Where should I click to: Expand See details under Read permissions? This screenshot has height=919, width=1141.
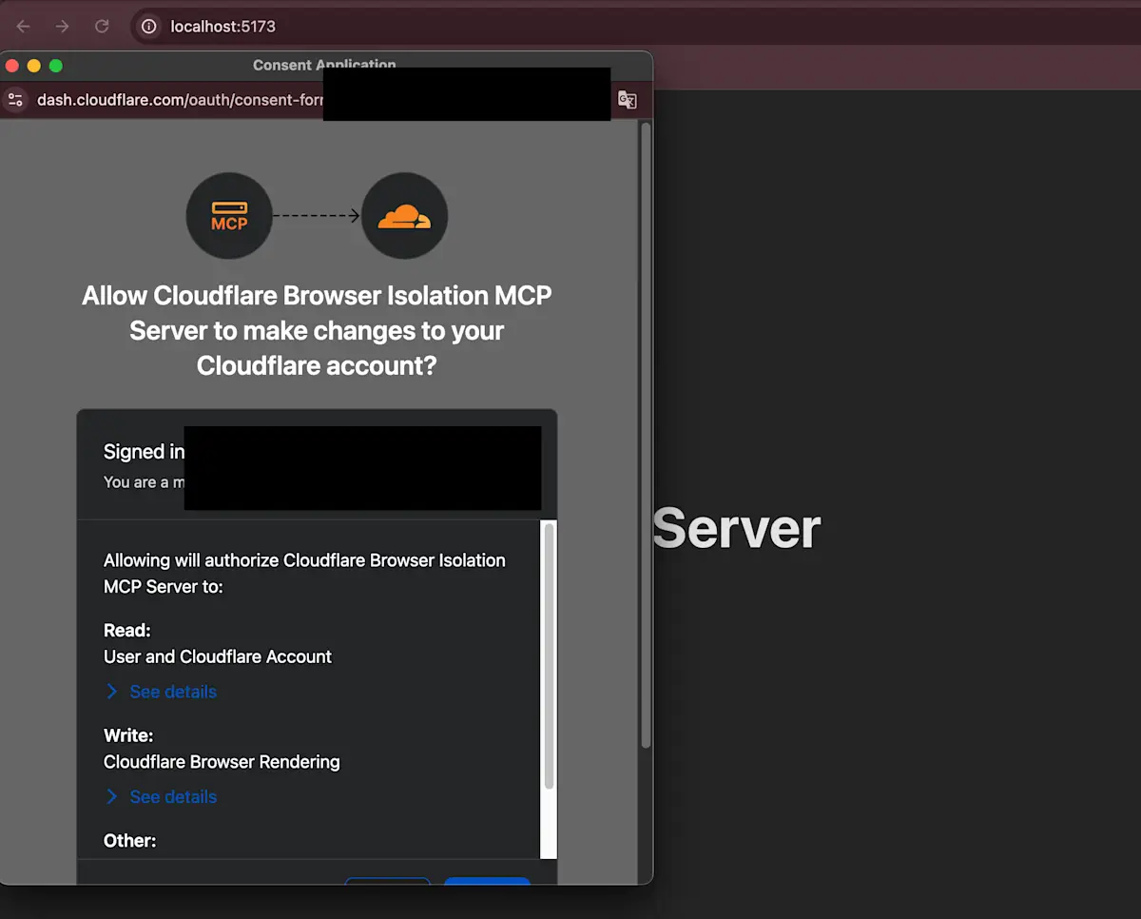[x=171, y=692]
